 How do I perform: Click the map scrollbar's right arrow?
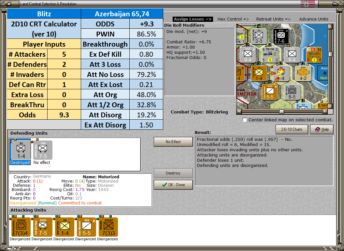325,111
